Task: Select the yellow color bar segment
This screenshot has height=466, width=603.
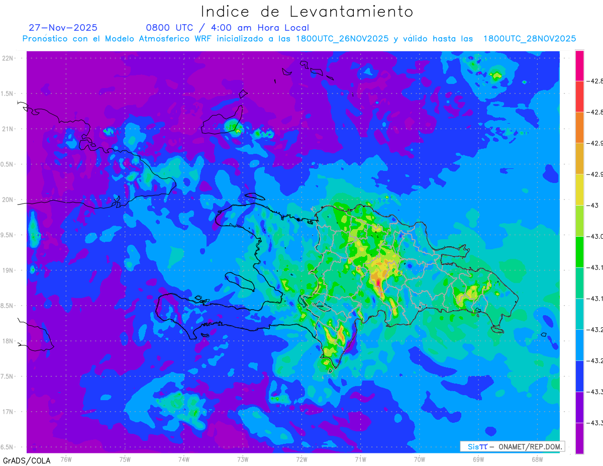Action: tap(579, 190)
